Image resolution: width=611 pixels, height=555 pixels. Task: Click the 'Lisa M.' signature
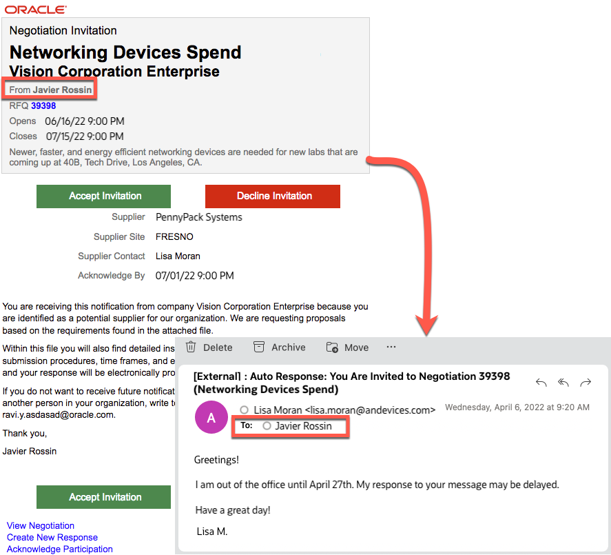212,532
